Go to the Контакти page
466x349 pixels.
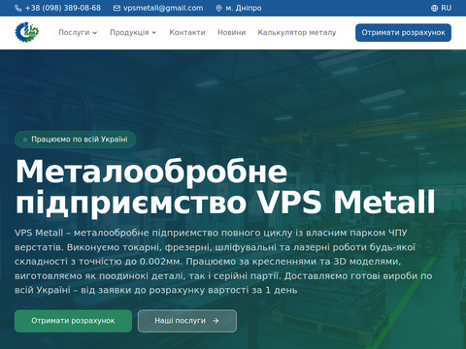coord(187,32)
